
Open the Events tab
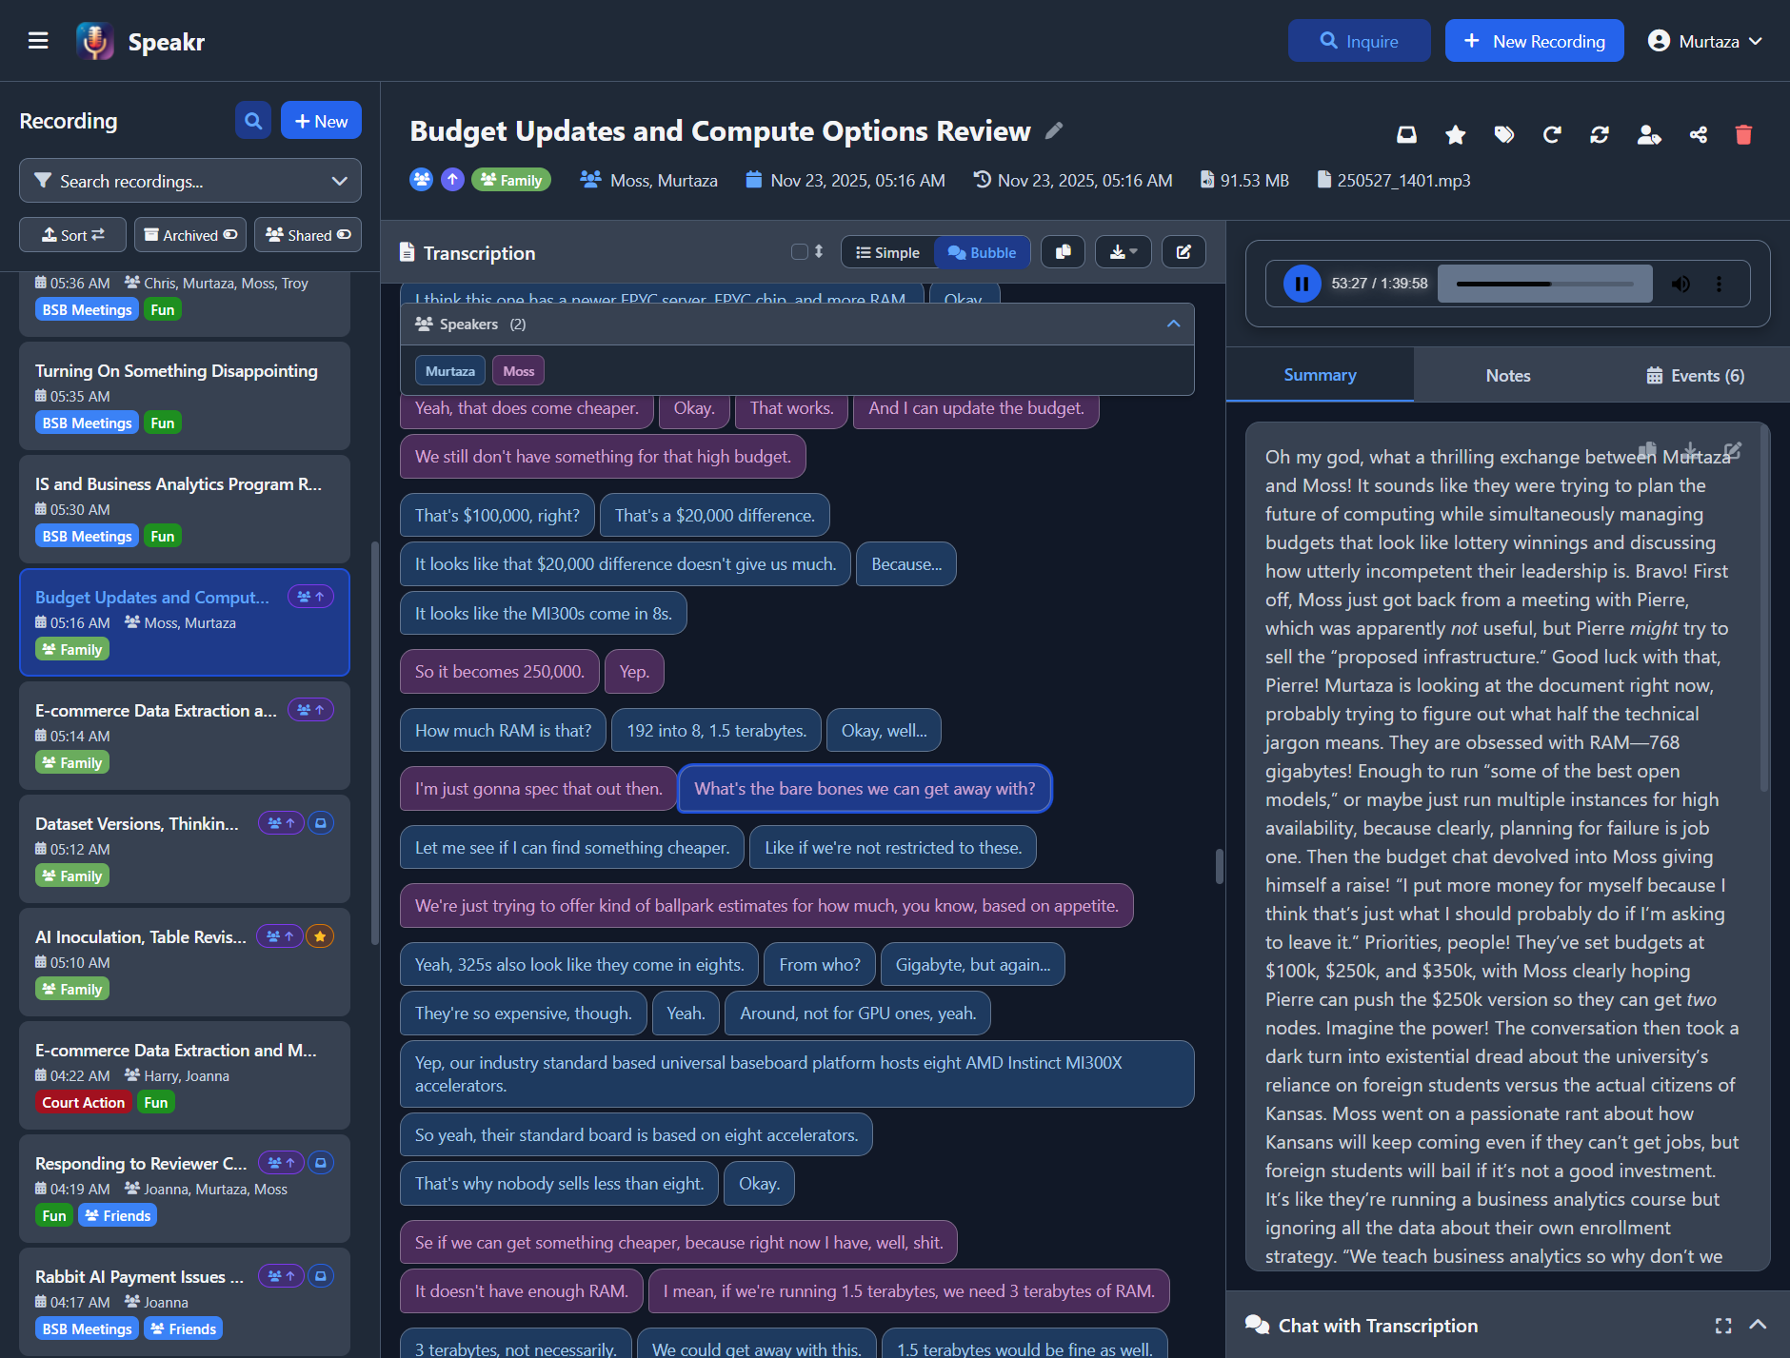1694,374
